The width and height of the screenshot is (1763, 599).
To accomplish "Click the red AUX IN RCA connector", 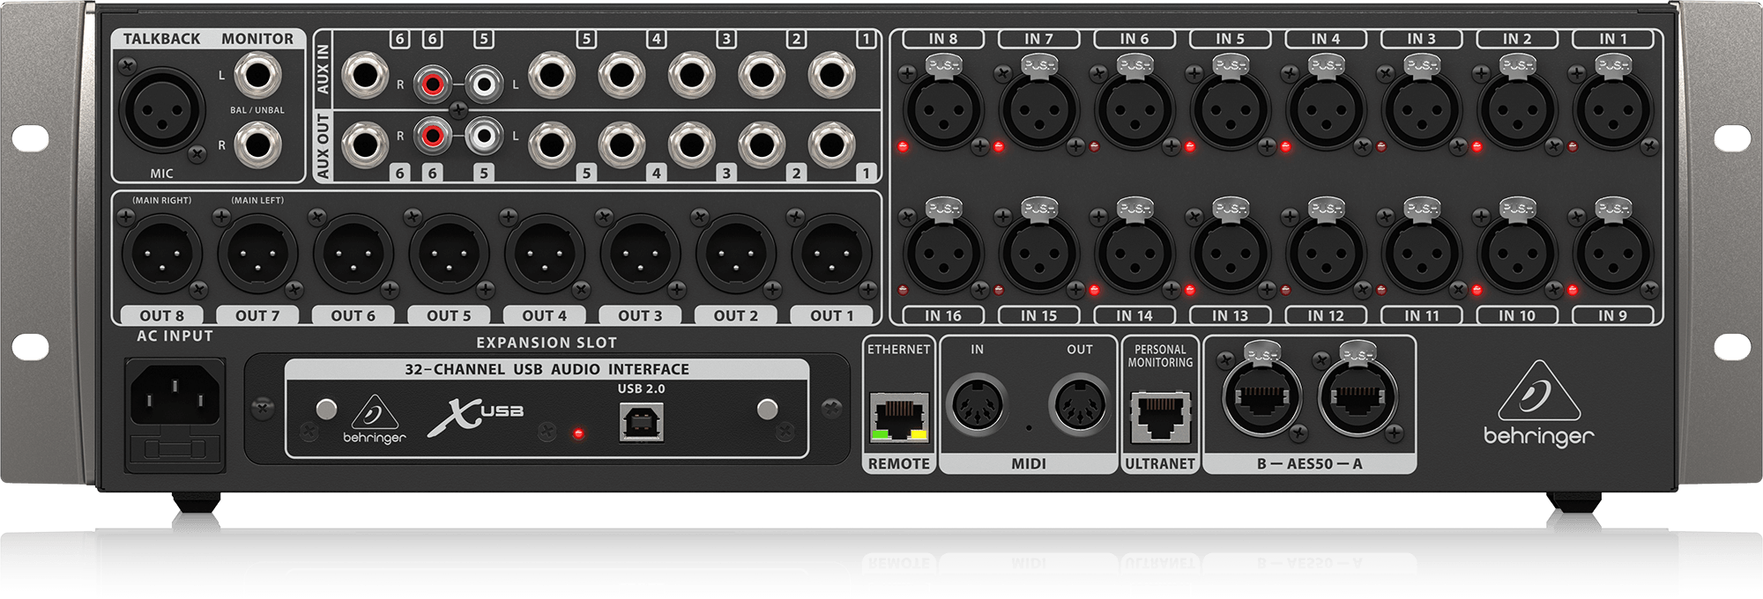I will click(x=433, y=85).
